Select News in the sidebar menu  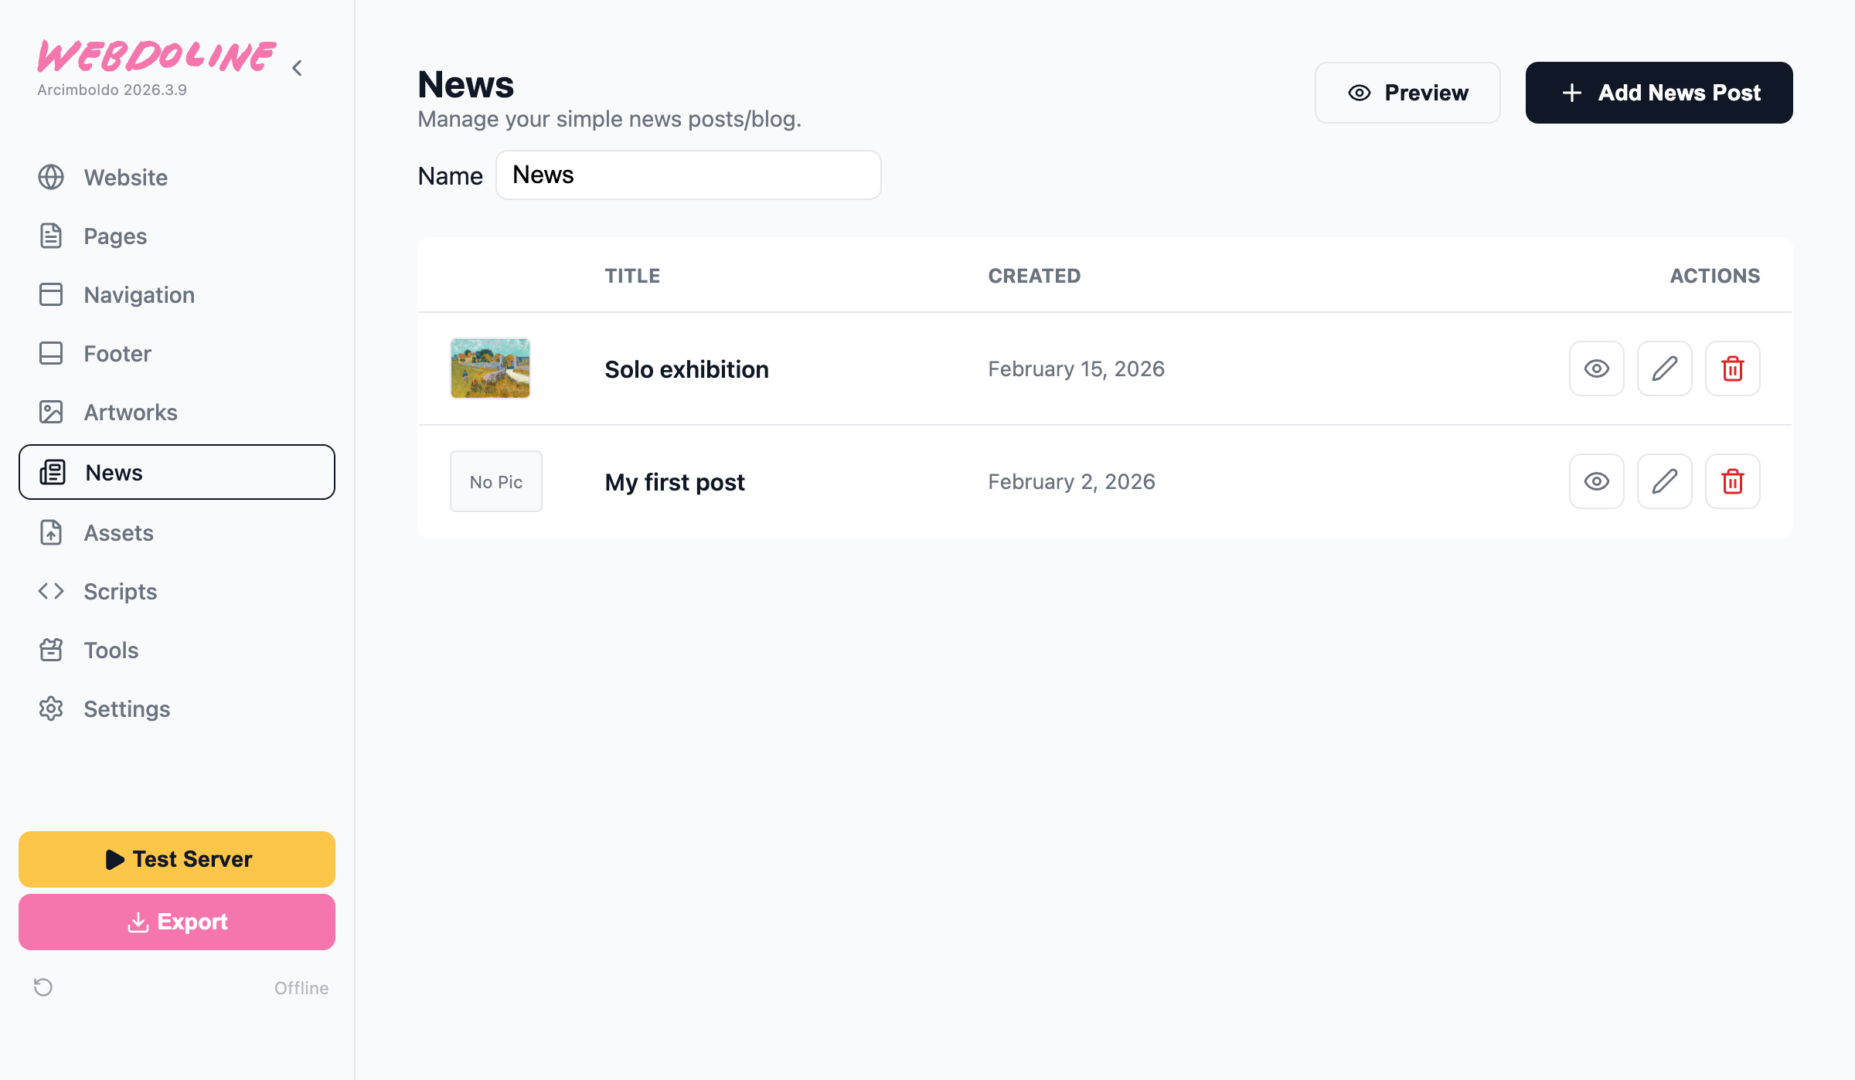coord(113,472)
